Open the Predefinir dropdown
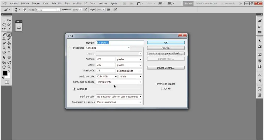The width and height of the screenshot is (264, 140). click(108, 48)
